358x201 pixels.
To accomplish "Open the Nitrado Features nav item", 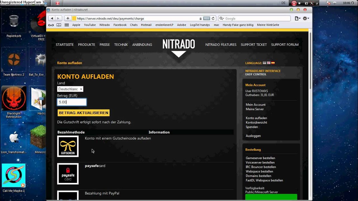I will pos(221,45).
